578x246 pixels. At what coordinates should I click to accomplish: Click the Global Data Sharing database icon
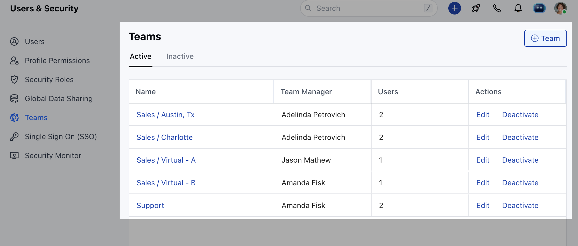(x=14, y=98)
